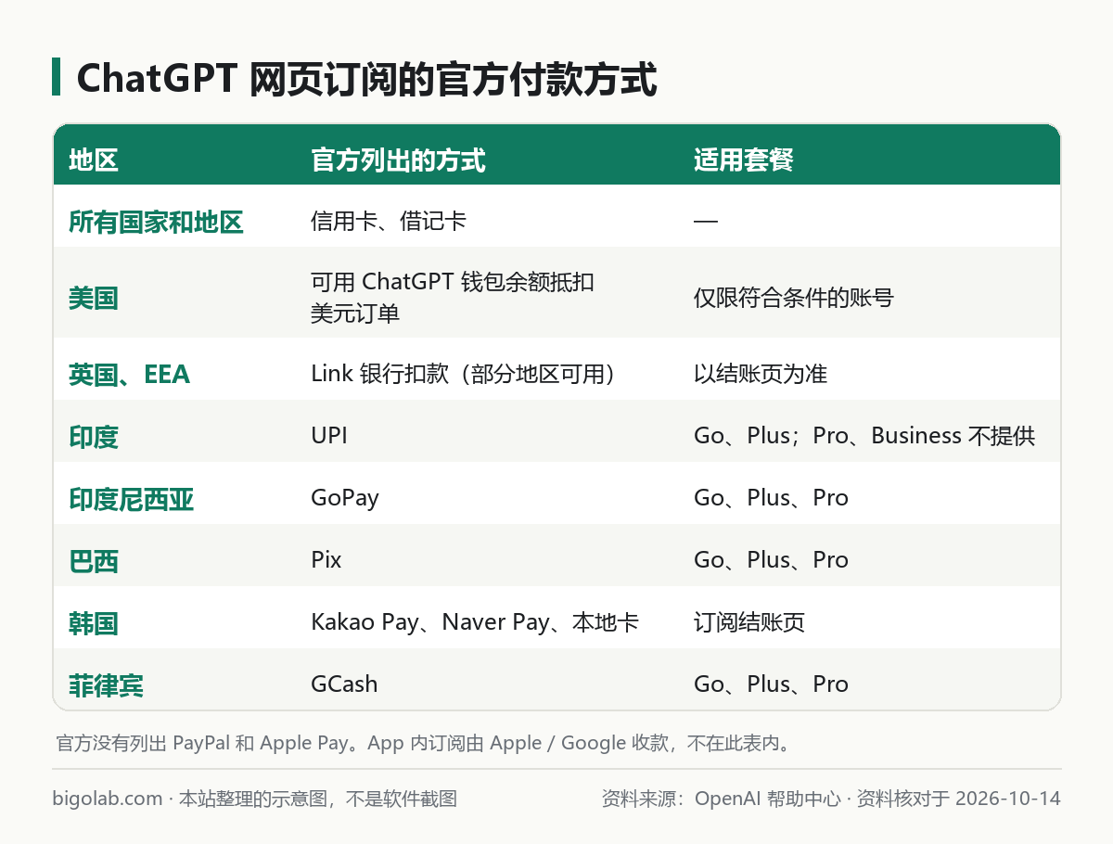
Task: Click the '以结账页为准' cell
Action: 760,374
